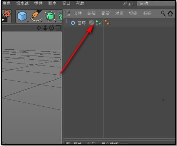Click the object manager grip handle
This screenshot has width=177, height=146.
point(68,13)
